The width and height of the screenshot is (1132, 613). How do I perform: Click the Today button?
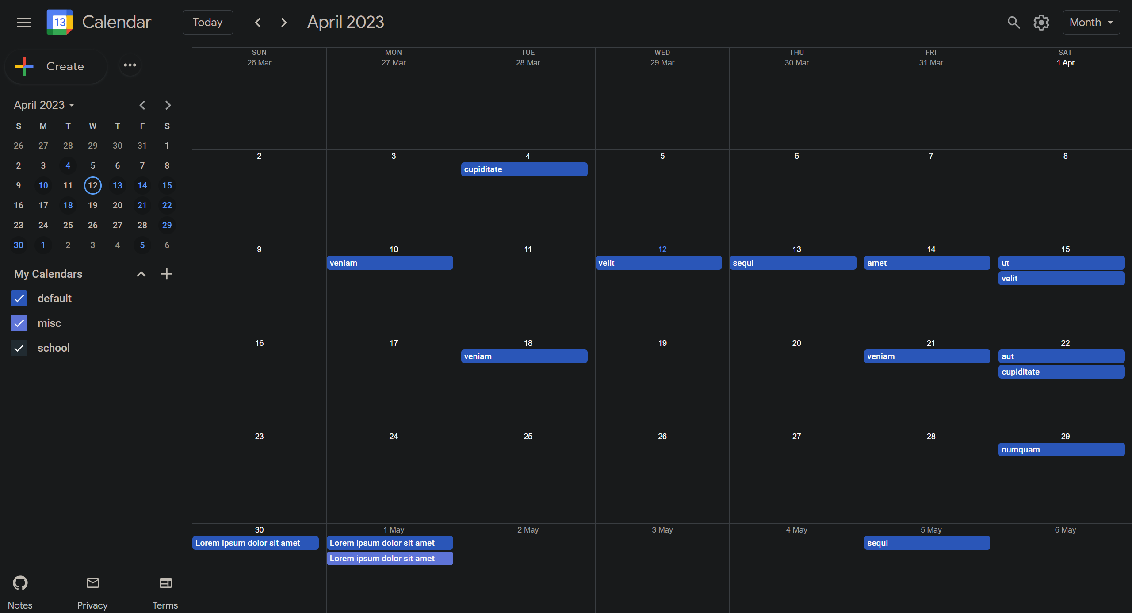pos(207,23)
